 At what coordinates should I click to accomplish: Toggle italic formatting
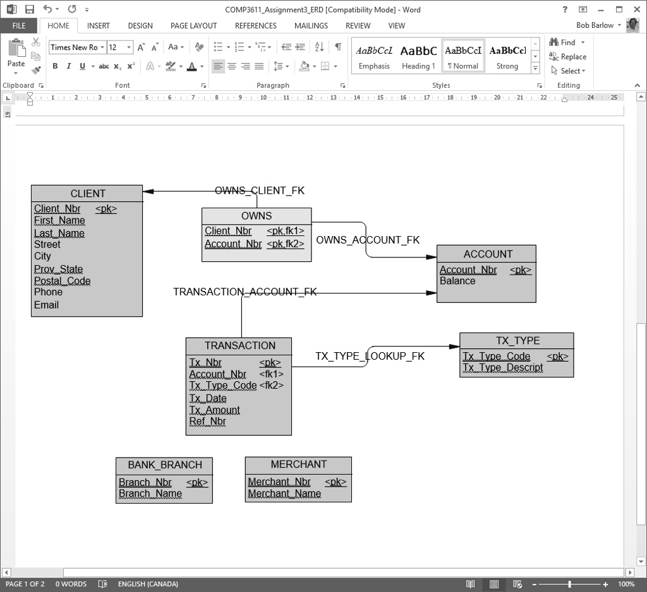click(x=68, y=66)
